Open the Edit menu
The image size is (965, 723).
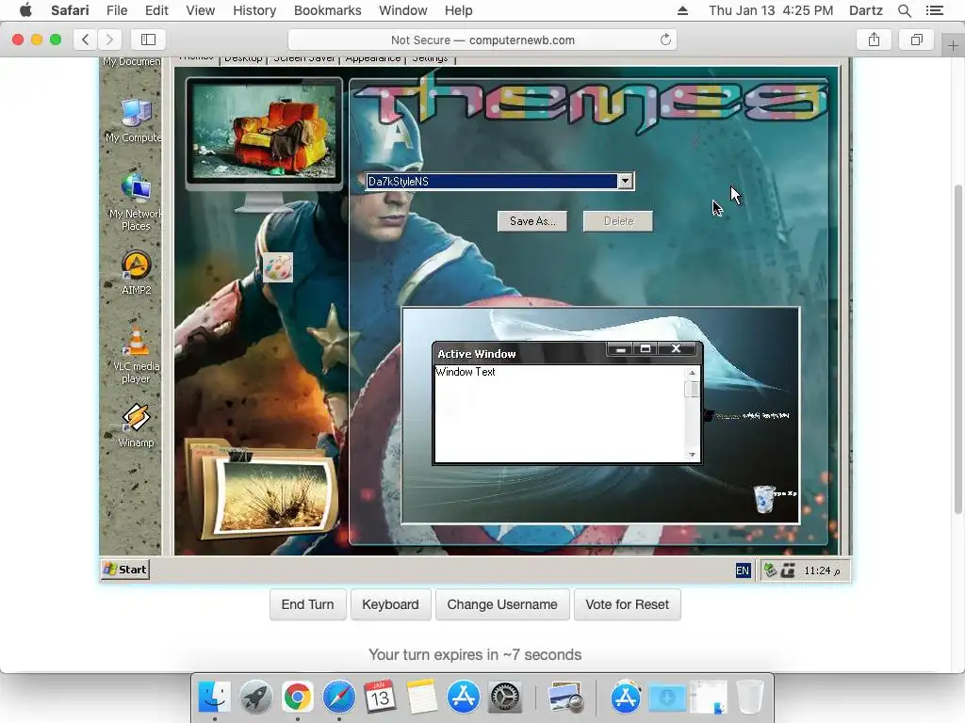(156, 10)
